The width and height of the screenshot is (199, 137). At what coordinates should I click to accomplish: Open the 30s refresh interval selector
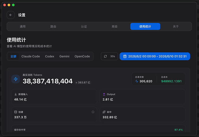109,56
